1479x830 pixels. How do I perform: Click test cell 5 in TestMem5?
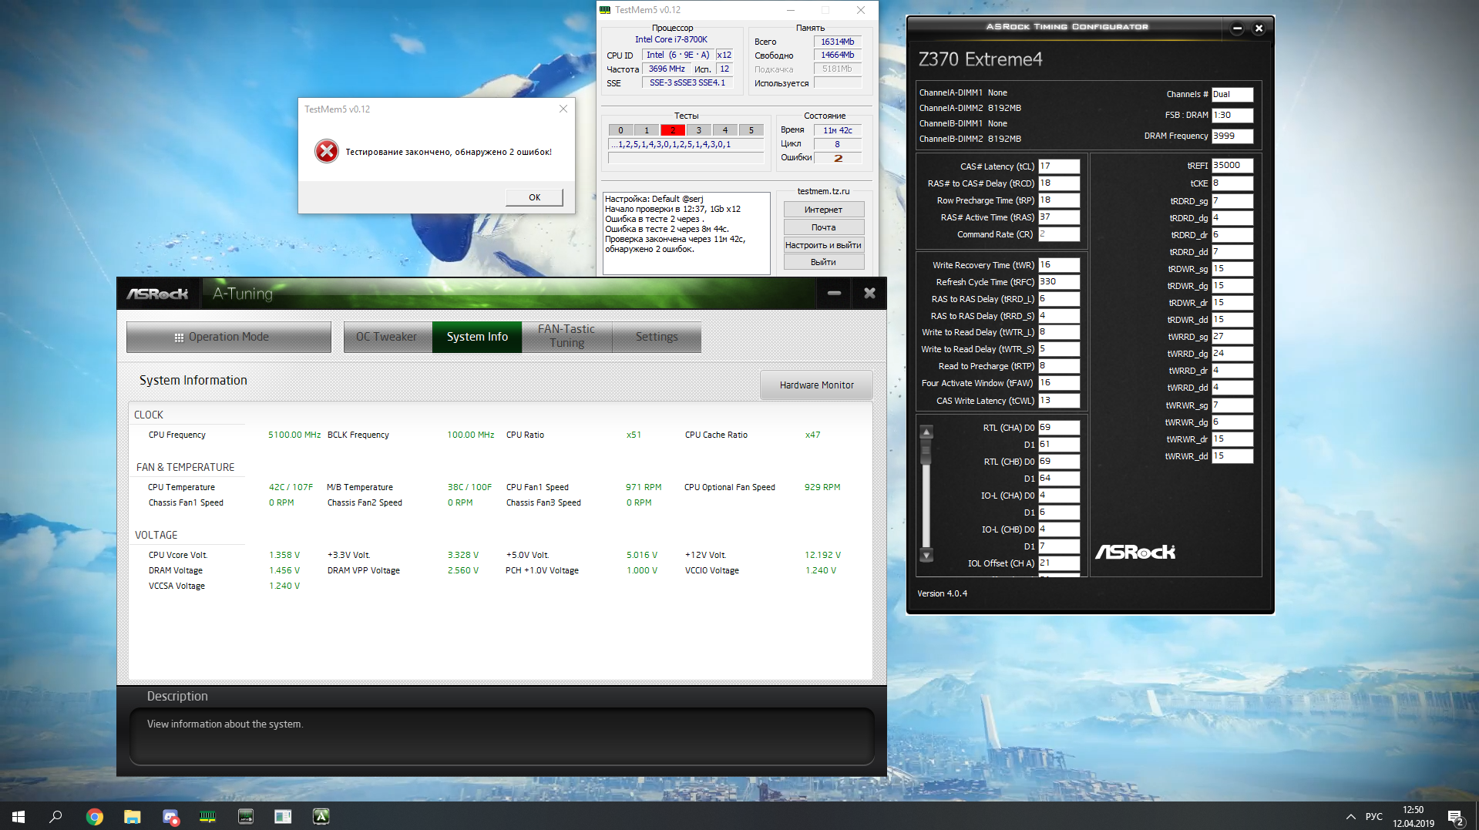751,130
